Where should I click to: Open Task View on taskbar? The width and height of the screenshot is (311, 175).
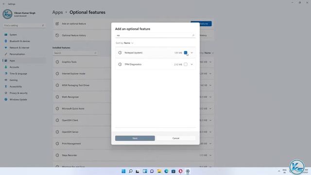point(138,171)
